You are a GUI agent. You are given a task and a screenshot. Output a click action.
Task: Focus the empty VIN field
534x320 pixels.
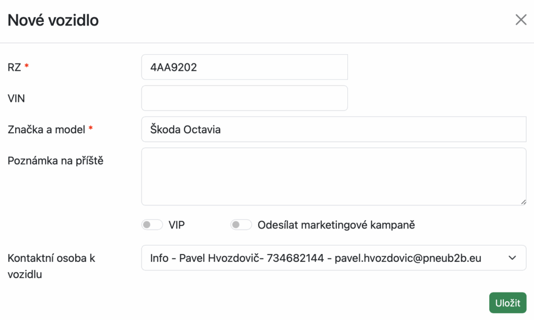244,98
